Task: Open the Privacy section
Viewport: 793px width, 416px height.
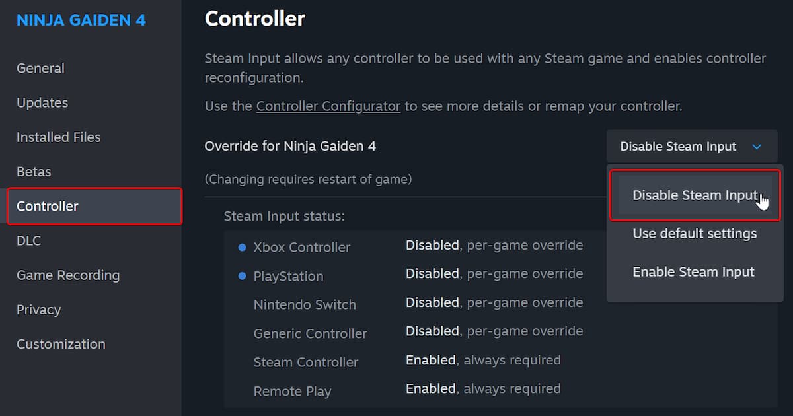Action: point(38,310)
